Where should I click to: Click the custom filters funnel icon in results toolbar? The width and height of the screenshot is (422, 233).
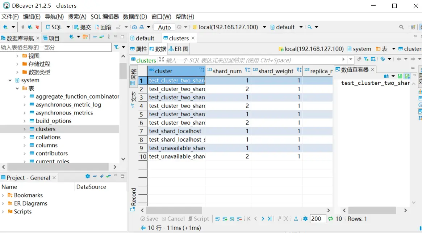pyautogui.click(x=366, y=59)
